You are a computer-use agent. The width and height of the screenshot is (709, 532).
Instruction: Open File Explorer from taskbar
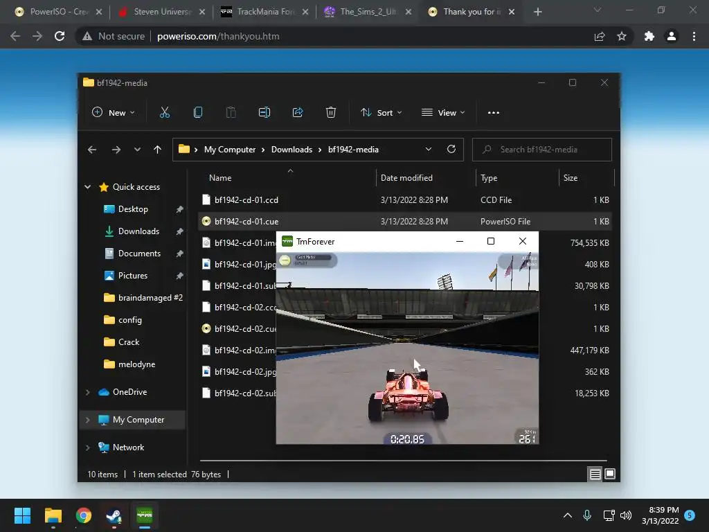[x=53, y=515]
